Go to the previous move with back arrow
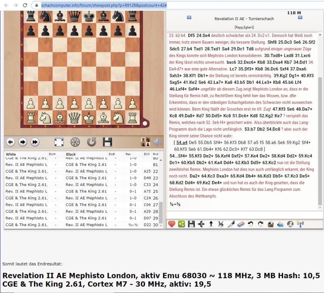The height and width of the screenshot is (293, 324). coord(11,142)
